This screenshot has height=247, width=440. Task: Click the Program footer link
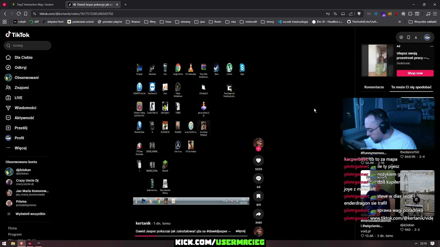point(15,234)
